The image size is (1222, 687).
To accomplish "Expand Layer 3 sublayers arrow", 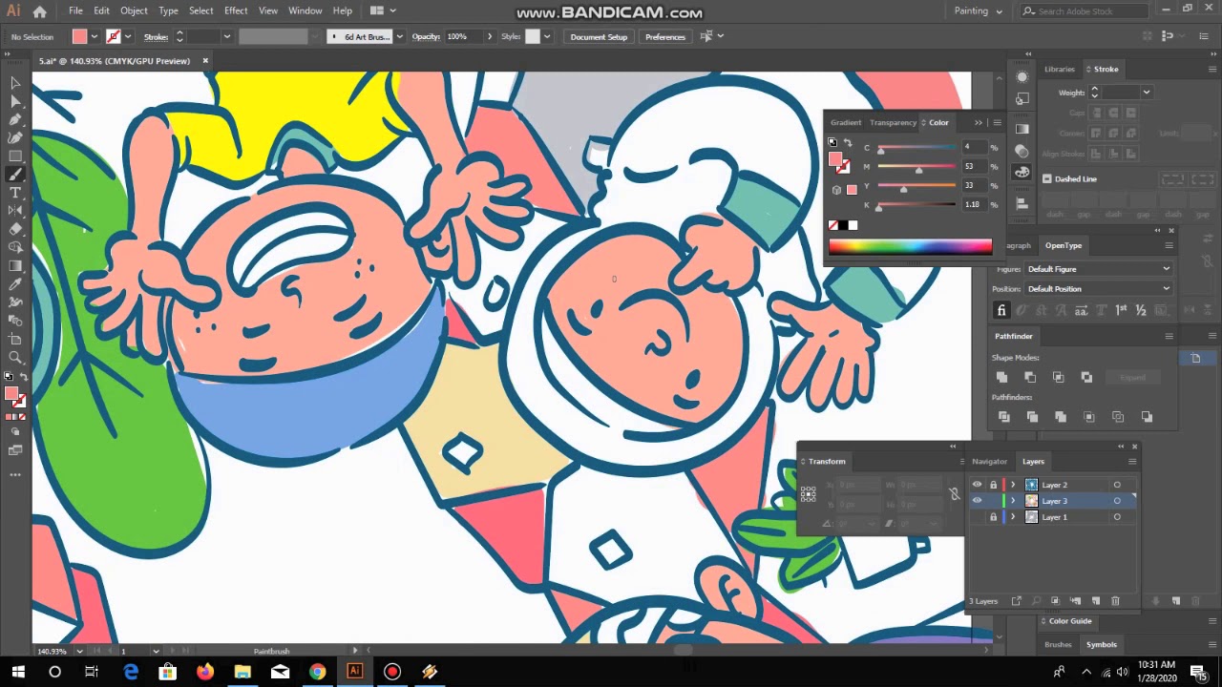I will point(1013,501).
